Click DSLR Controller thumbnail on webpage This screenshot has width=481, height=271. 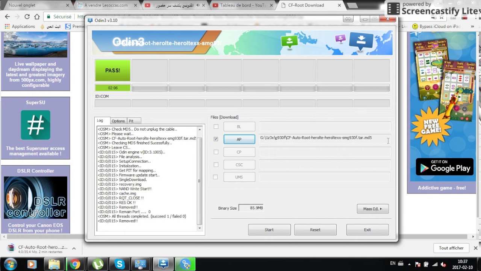tap(36, 198)
